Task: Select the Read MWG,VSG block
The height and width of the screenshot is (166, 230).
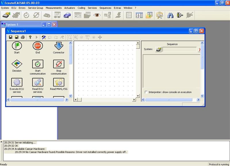Action: [x=59, y=82]
